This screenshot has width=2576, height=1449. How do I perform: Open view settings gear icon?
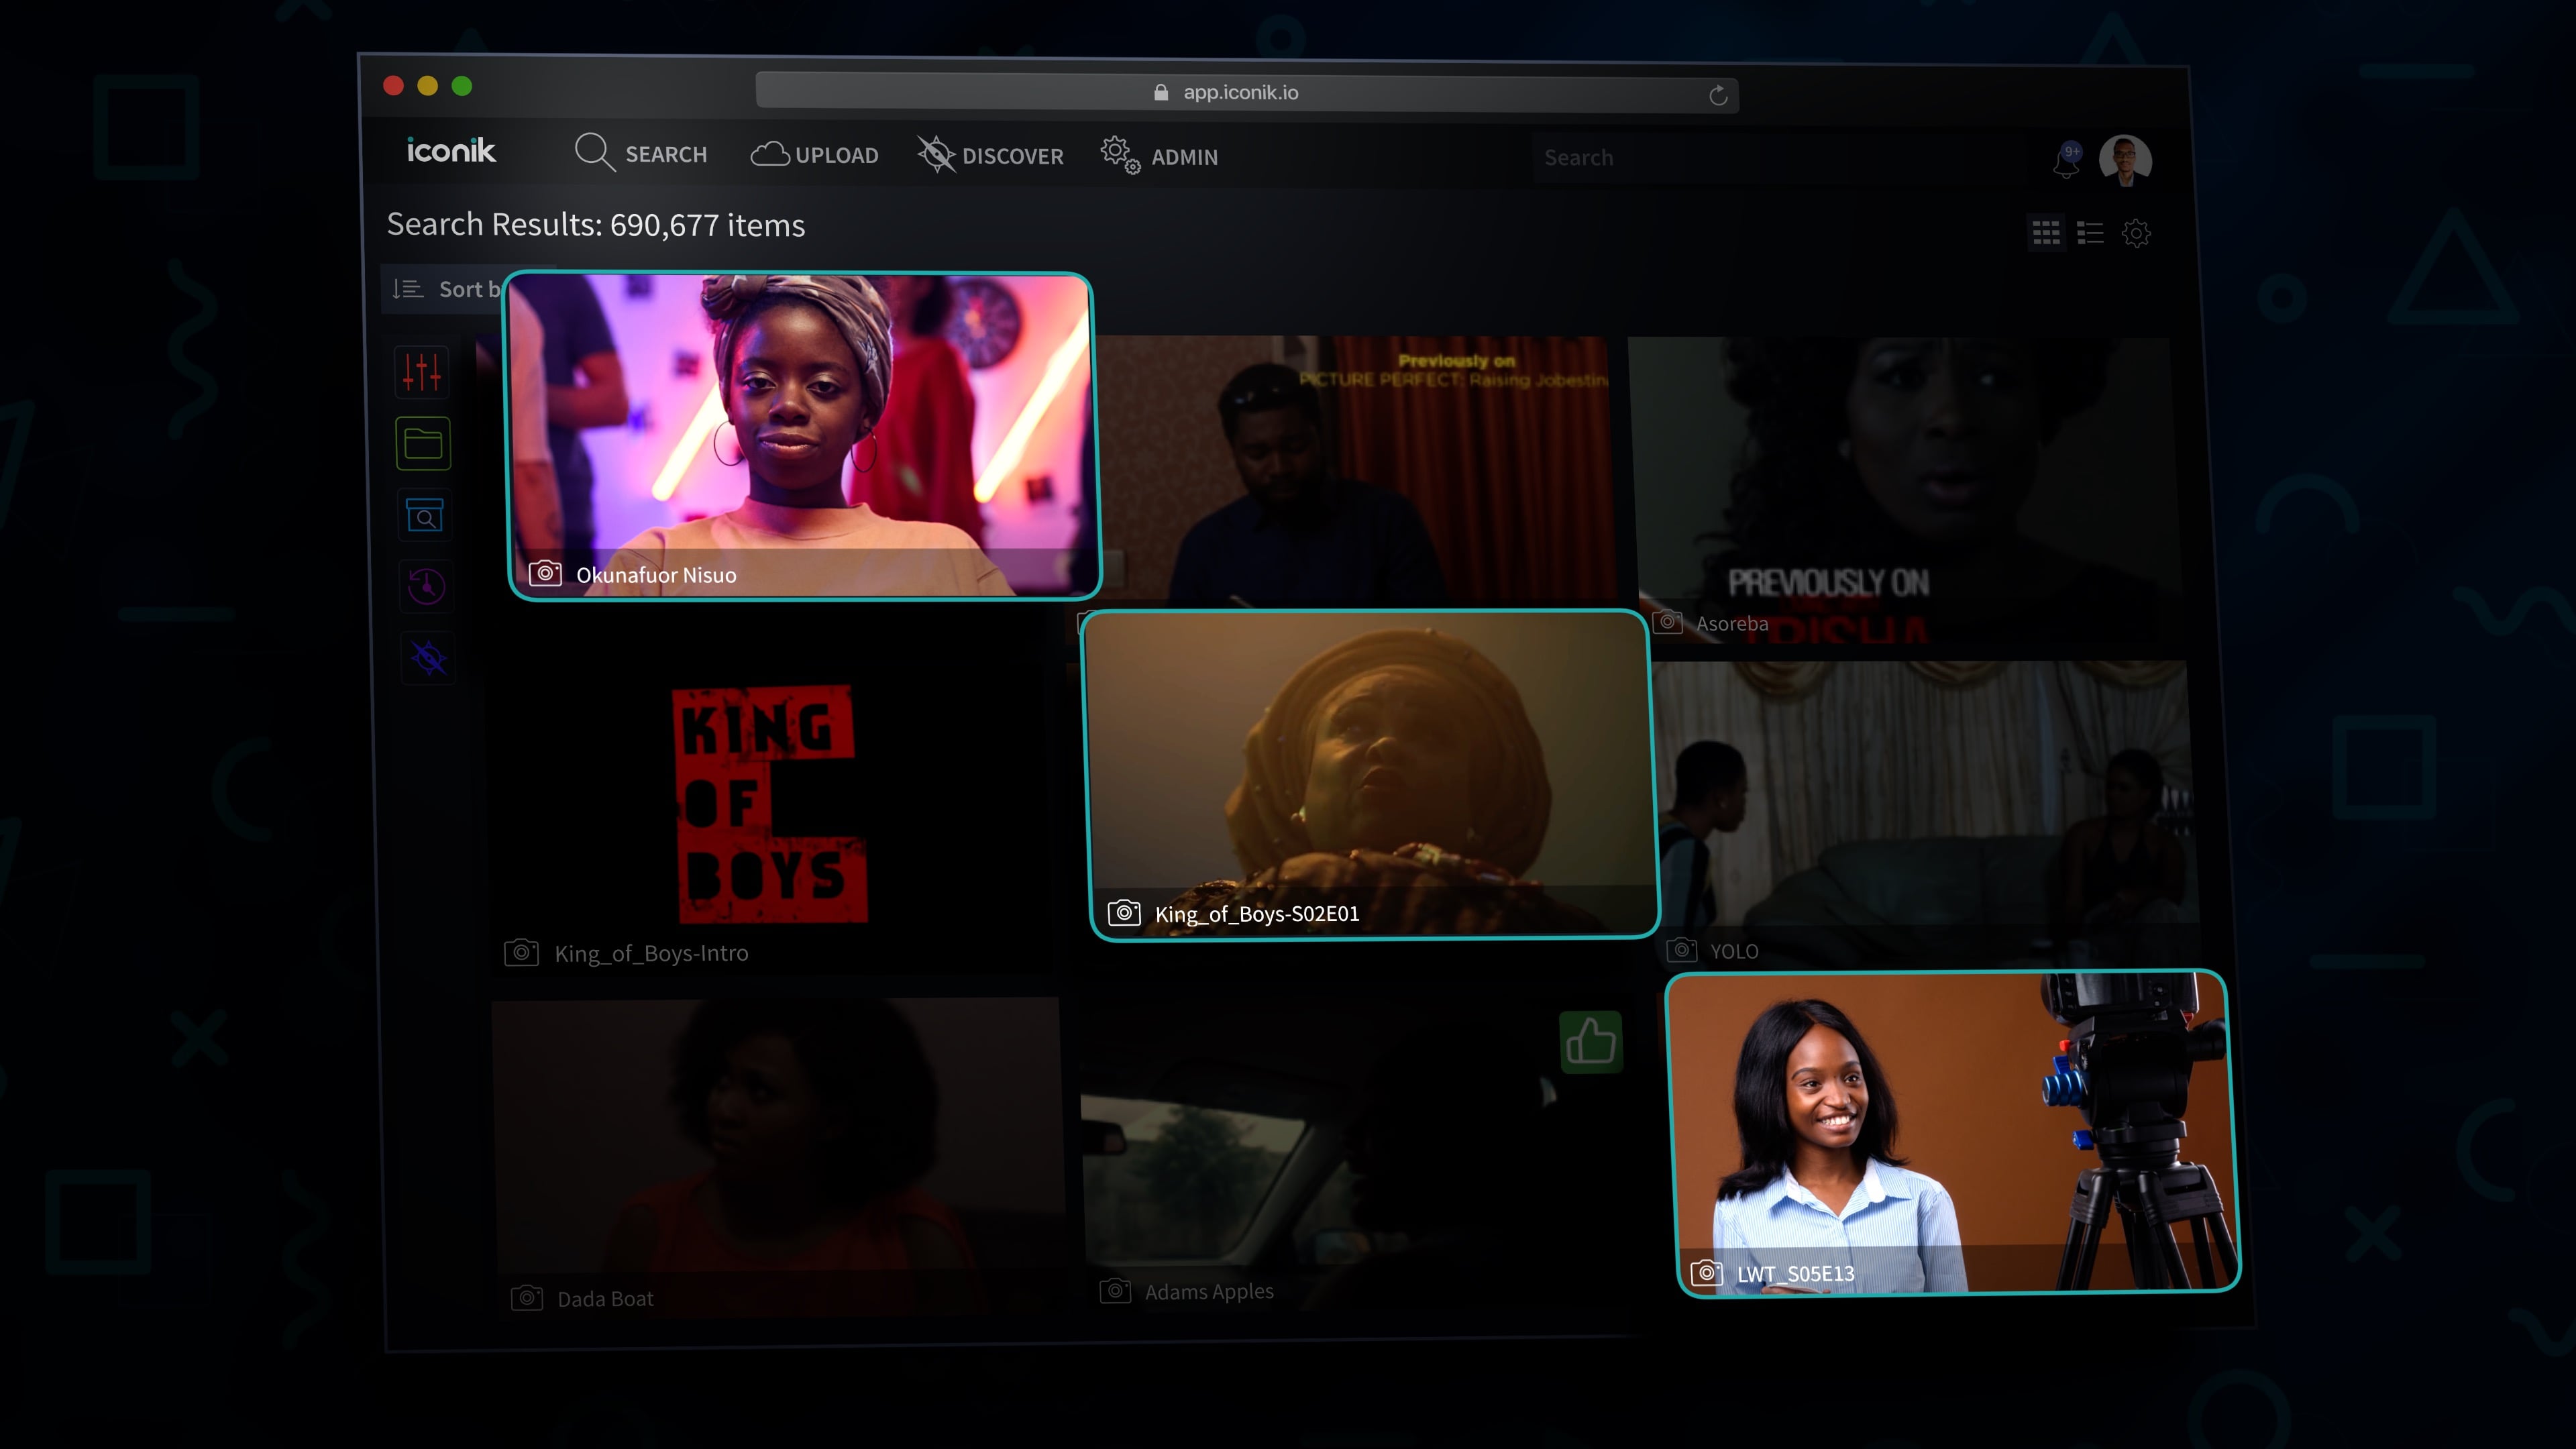2136,234
